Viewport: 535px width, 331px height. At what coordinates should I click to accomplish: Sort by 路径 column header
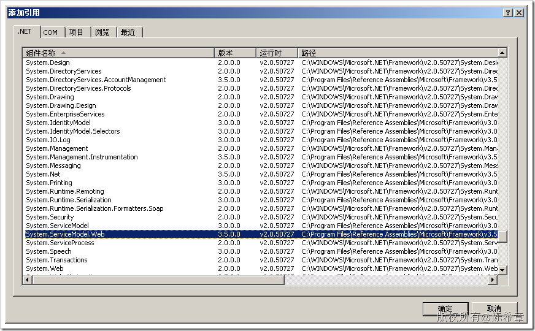(x=398, y=53)
